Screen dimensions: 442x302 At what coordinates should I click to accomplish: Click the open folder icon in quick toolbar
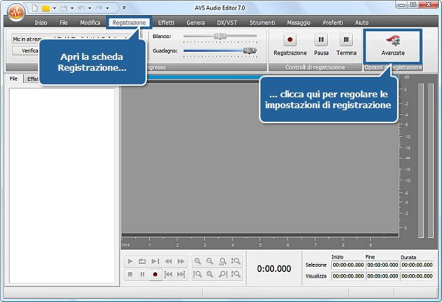pyautogui.click(x=46, y=8)
